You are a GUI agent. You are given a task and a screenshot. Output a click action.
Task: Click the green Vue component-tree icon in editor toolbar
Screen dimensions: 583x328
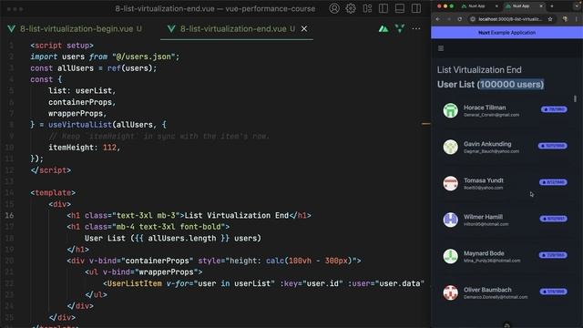[x=400, y=28]
